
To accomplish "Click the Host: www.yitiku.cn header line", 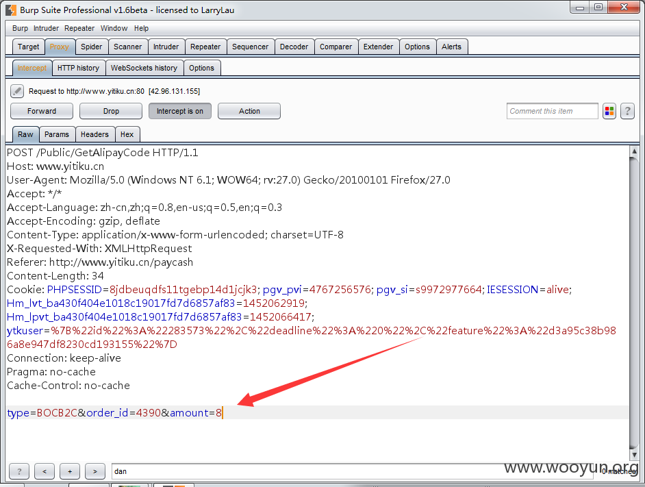I will pos(55,166).
